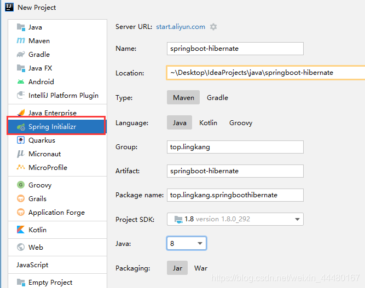This screenshot has width=365, height=288.
Task: Select Groovy project type in sidebar
Action: coord(57,185)
